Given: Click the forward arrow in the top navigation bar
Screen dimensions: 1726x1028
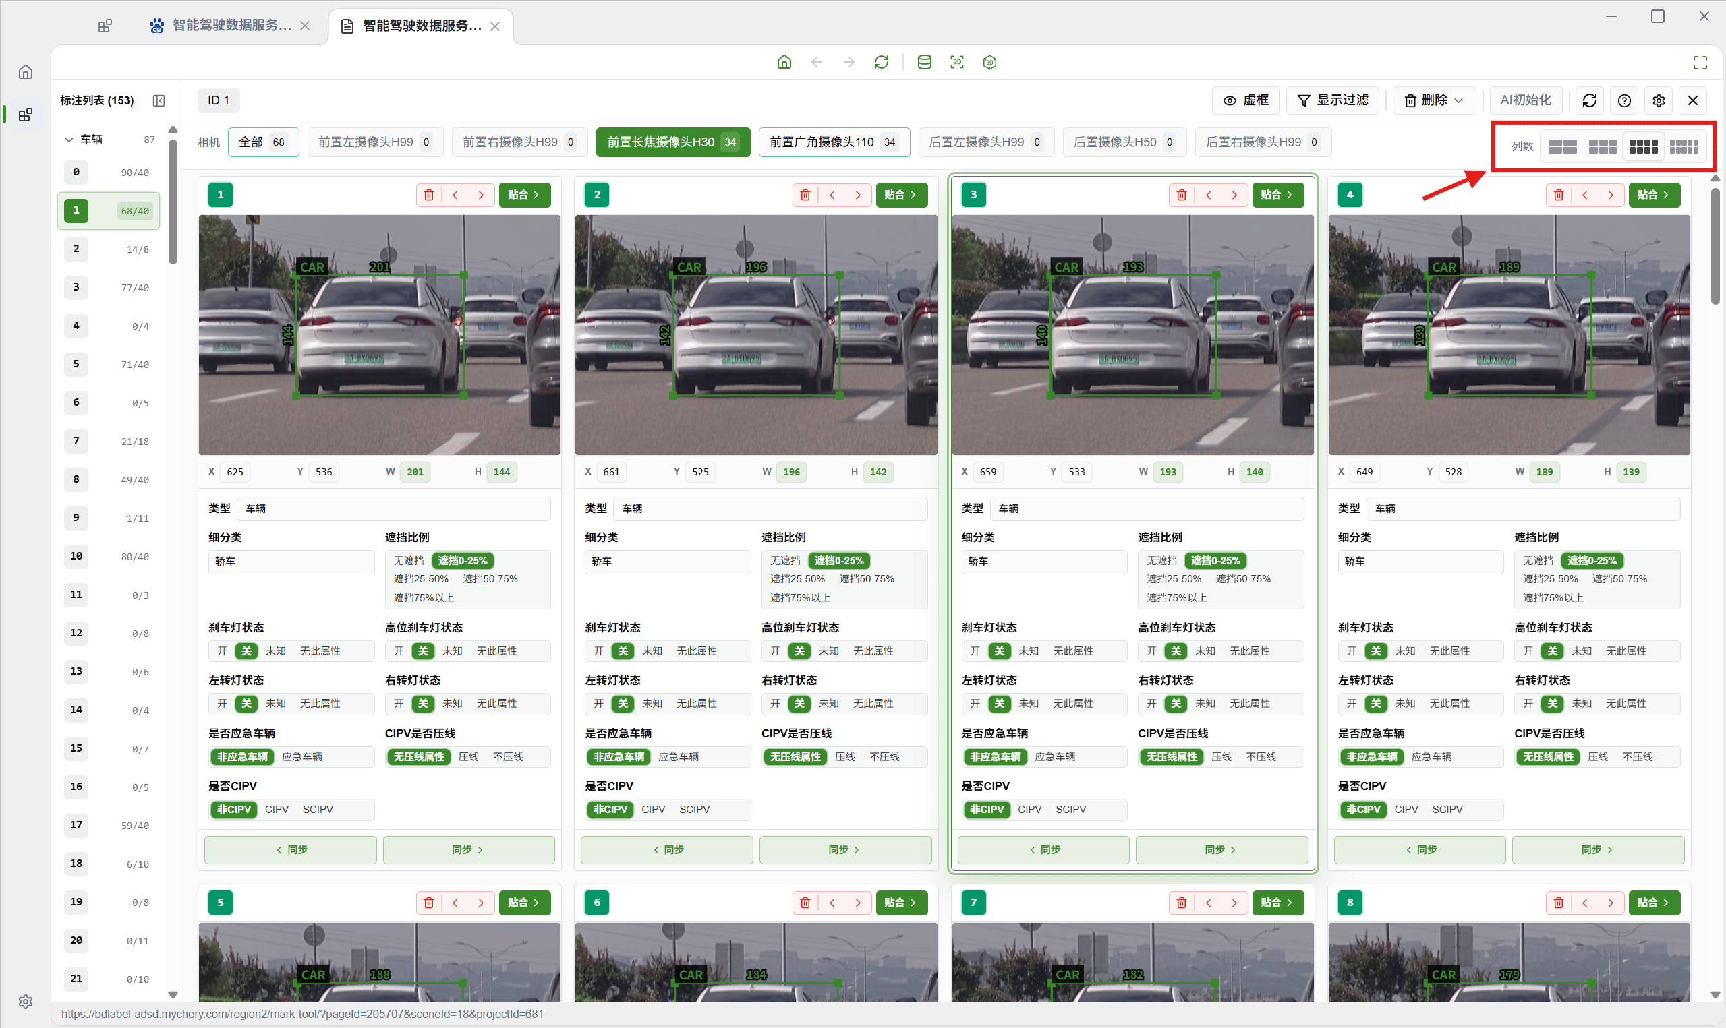Looking at the screenshot, I should click(848, 62).
